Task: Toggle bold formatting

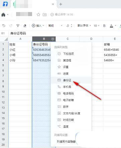Action: tap(104, 26)
